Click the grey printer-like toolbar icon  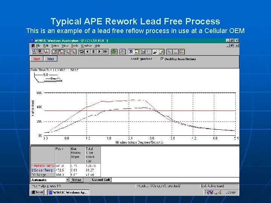149,52
